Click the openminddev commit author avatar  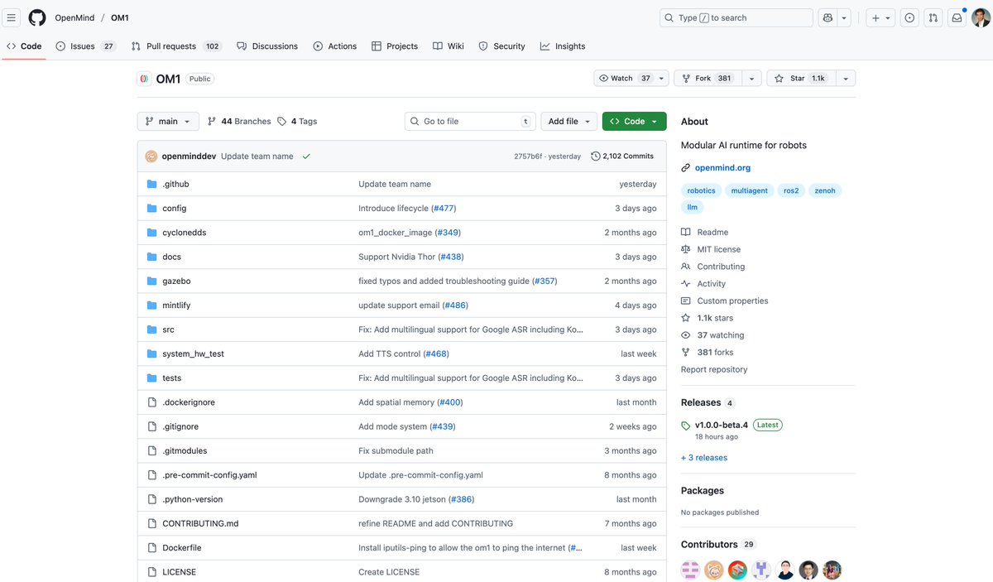[x=151, y=156]
